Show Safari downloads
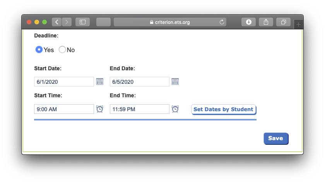The width and height of the screenshot is (325, 183). [248, 22]
